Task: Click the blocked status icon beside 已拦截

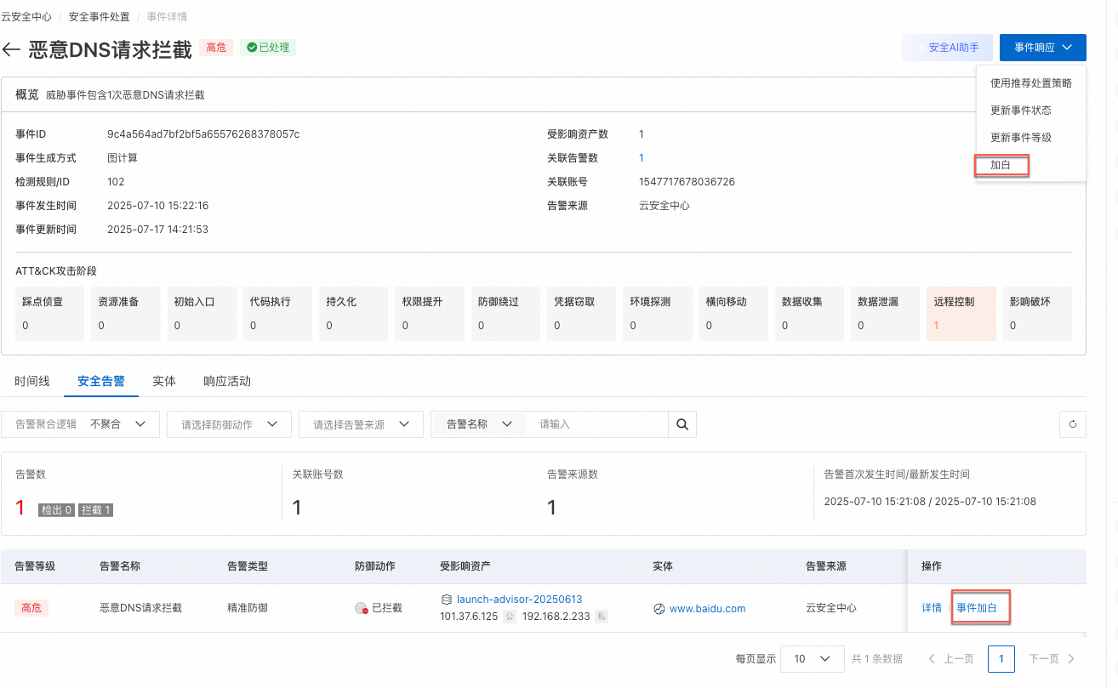Action: click(361, 609)
